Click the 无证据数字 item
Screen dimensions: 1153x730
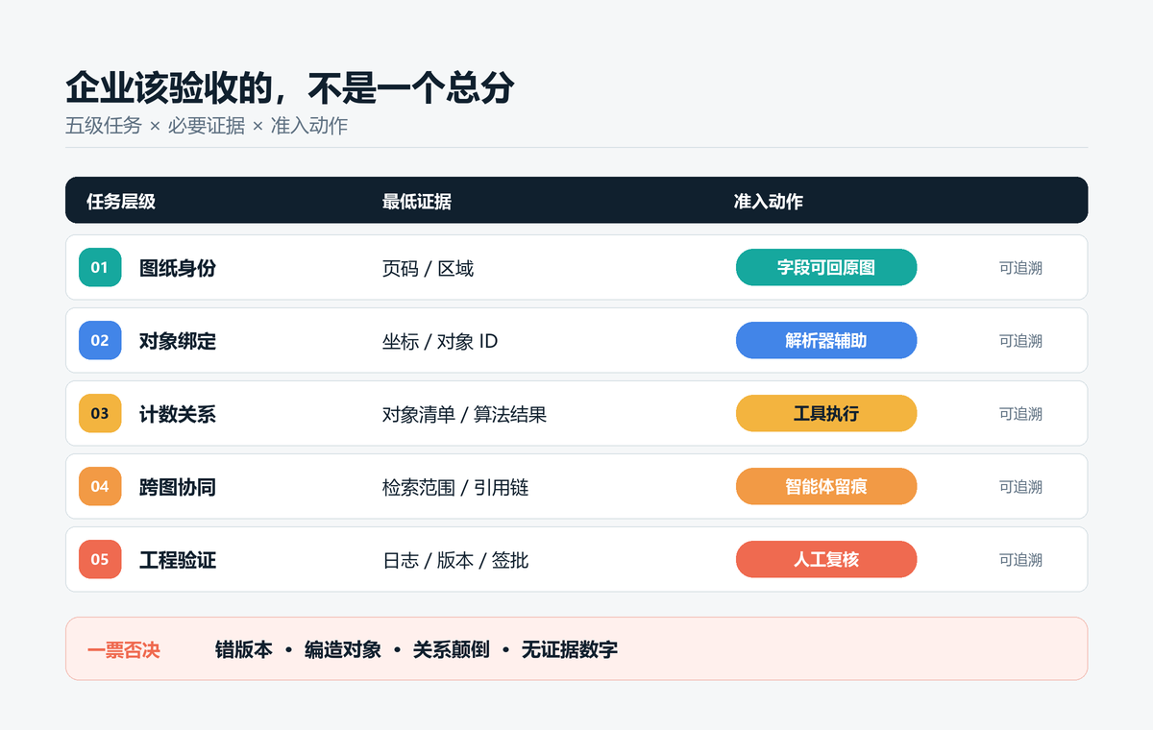(570, 649)
